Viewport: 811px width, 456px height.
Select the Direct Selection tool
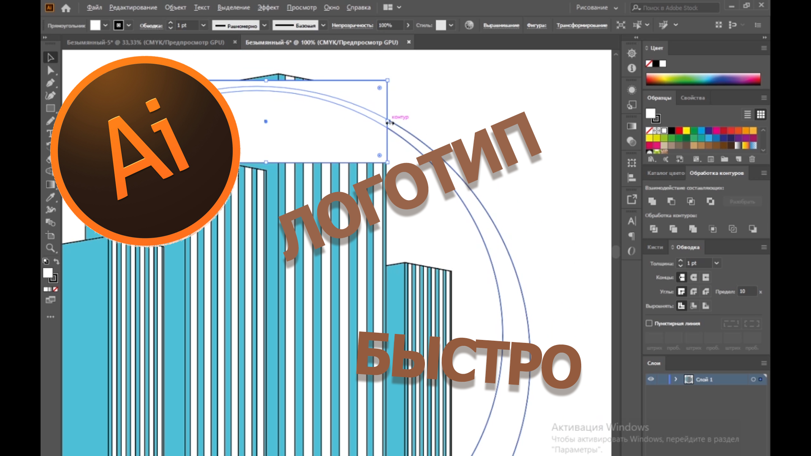[51, 70]
